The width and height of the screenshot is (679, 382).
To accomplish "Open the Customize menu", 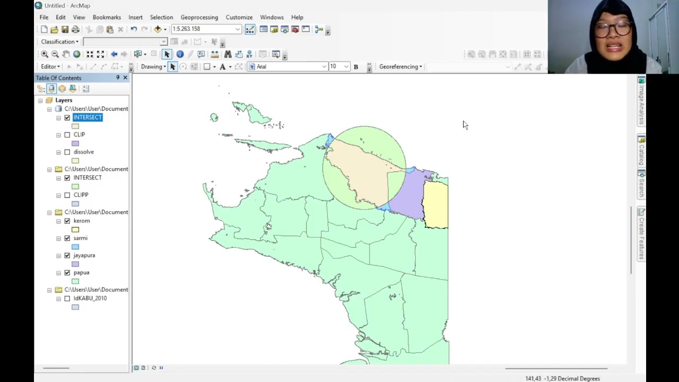I will 239,18.
